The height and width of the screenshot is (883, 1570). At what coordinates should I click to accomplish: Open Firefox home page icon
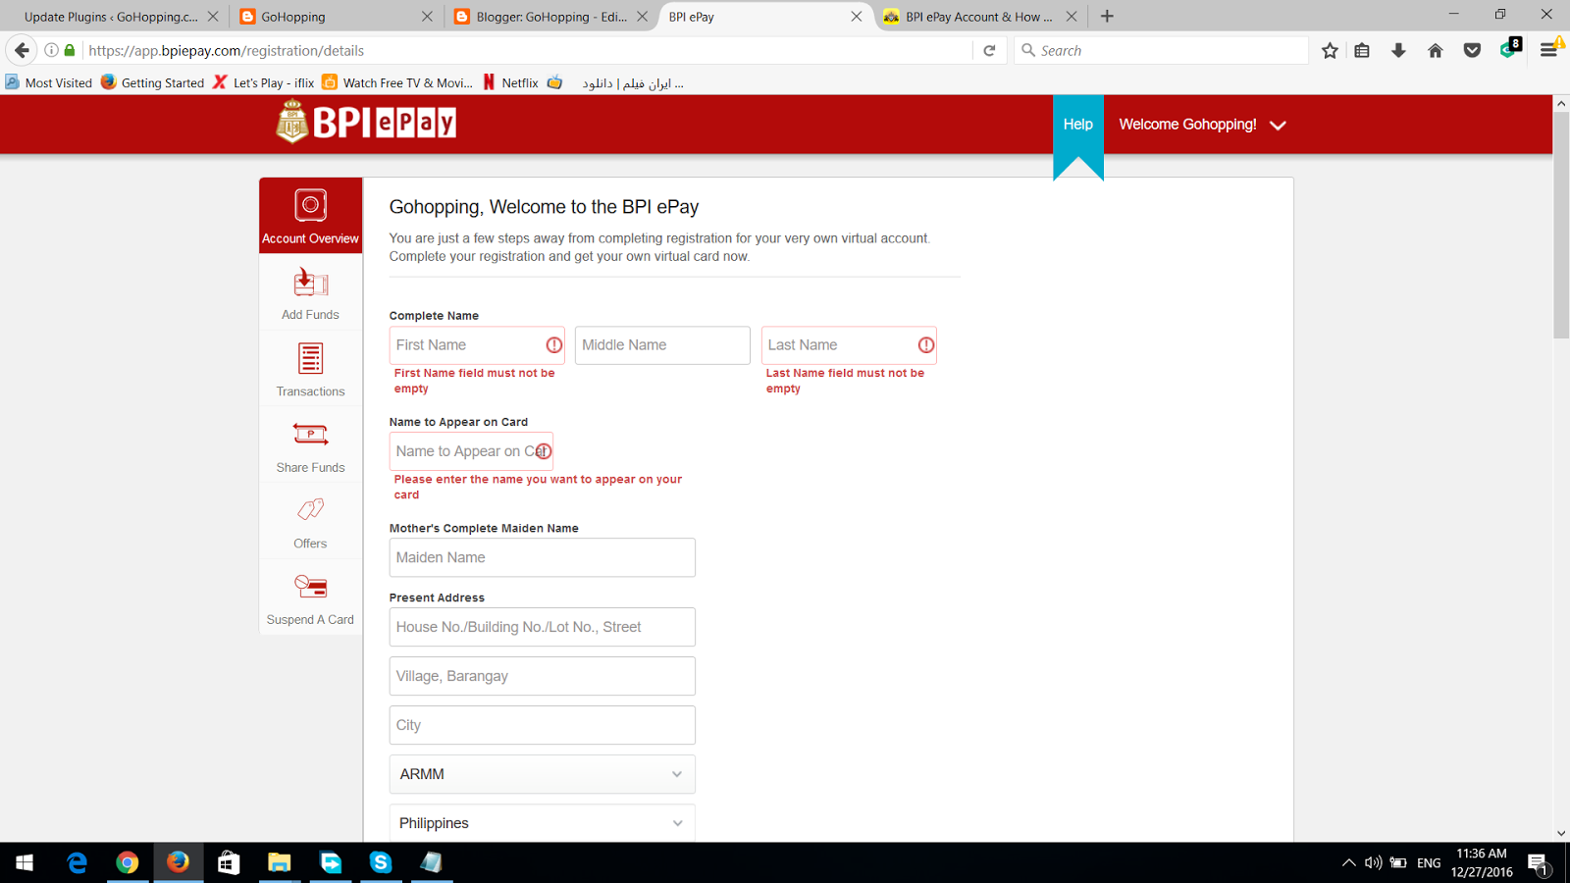click(1435, 50)
